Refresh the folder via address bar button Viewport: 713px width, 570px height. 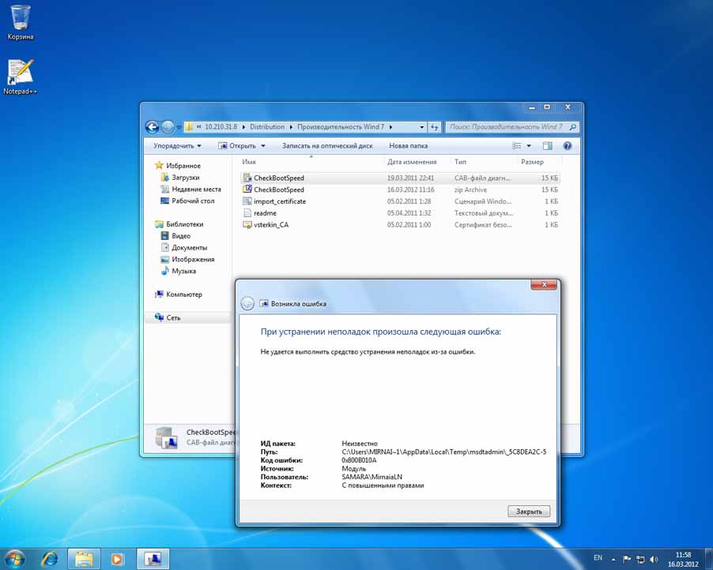434,126
